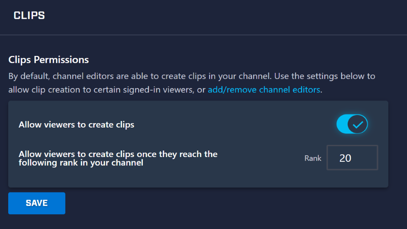Click the SAVE button
Image resolution: width=407 pixels, height=229 pixels.
(x=37, y=203)
